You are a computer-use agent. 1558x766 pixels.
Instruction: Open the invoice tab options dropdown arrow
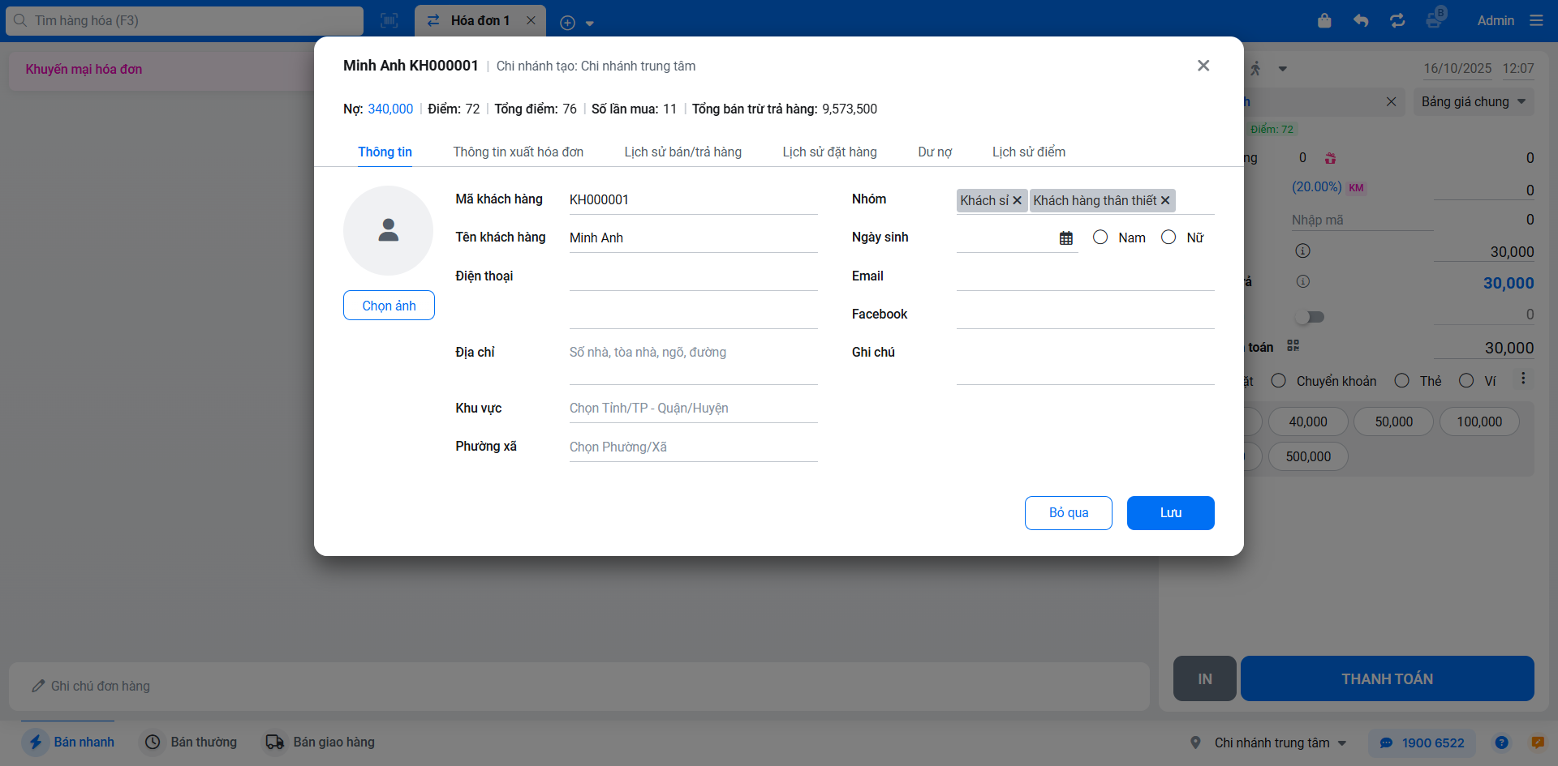[590, 24]
